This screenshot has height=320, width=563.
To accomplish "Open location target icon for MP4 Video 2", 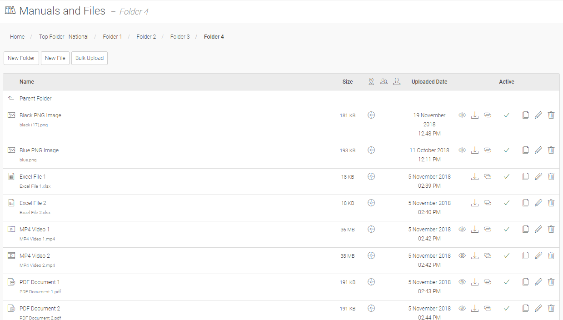I will (x=371, y=255).
